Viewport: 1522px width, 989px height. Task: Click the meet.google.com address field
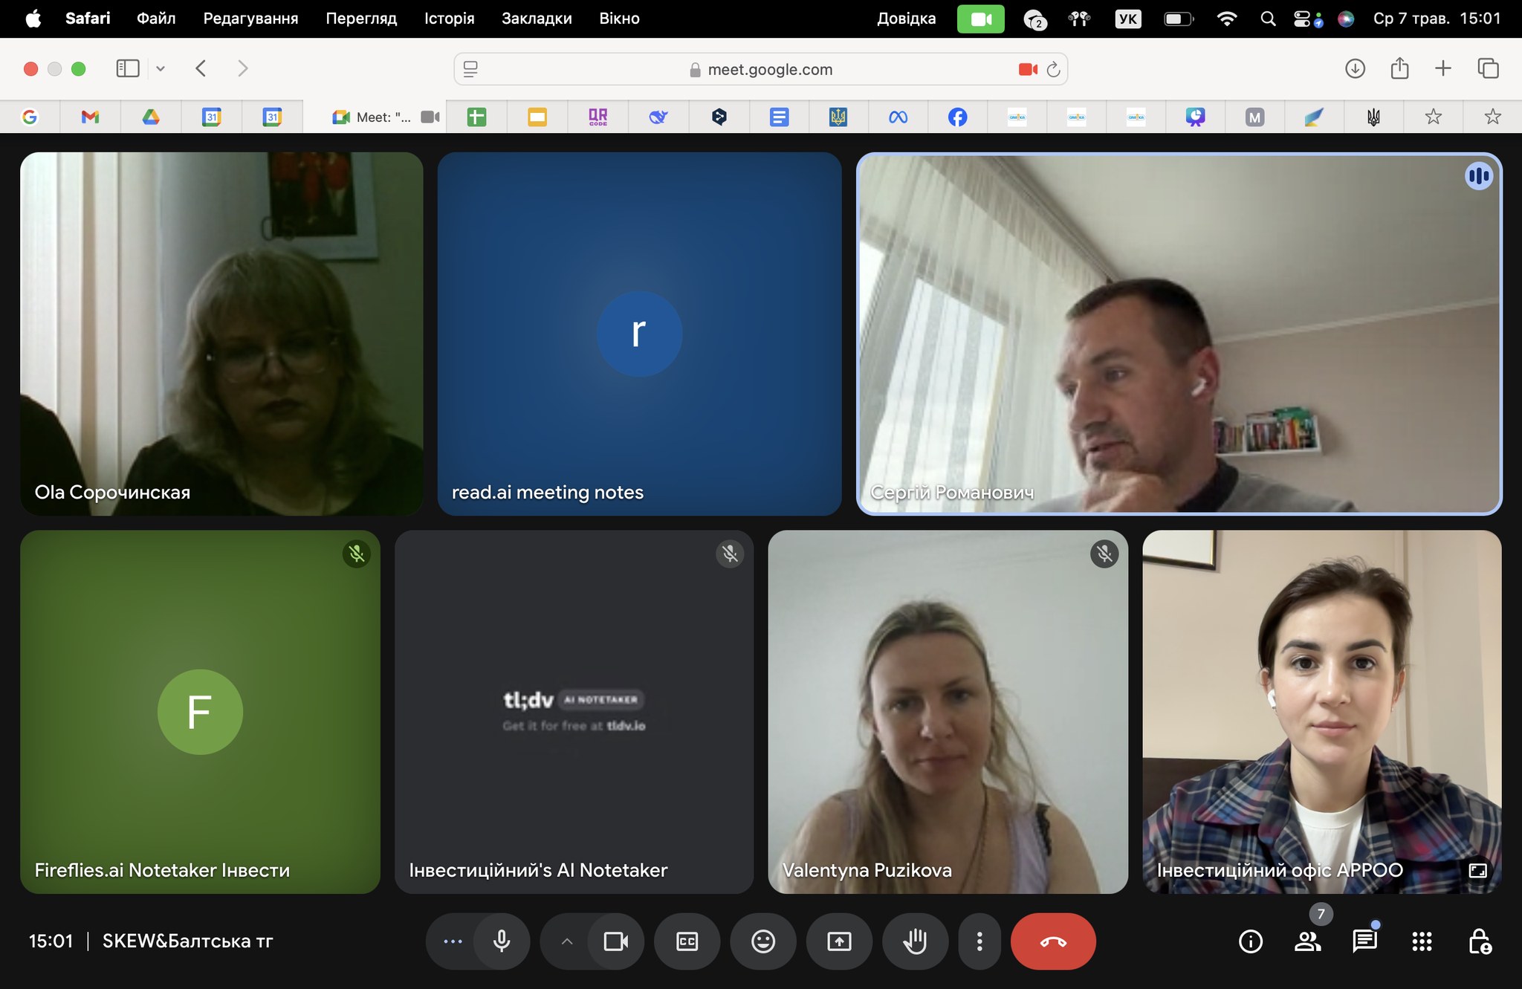pyautogui.click(x=769, y=69)
